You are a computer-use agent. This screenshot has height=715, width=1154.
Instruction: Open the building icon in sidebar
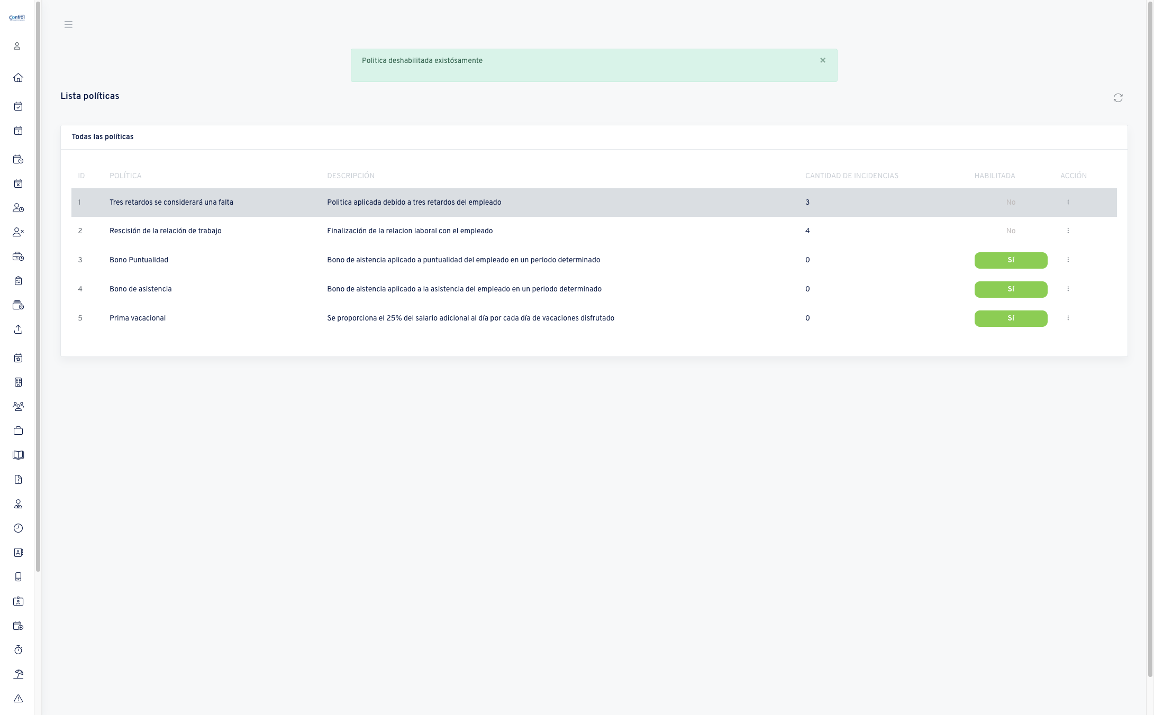point(18,382)
